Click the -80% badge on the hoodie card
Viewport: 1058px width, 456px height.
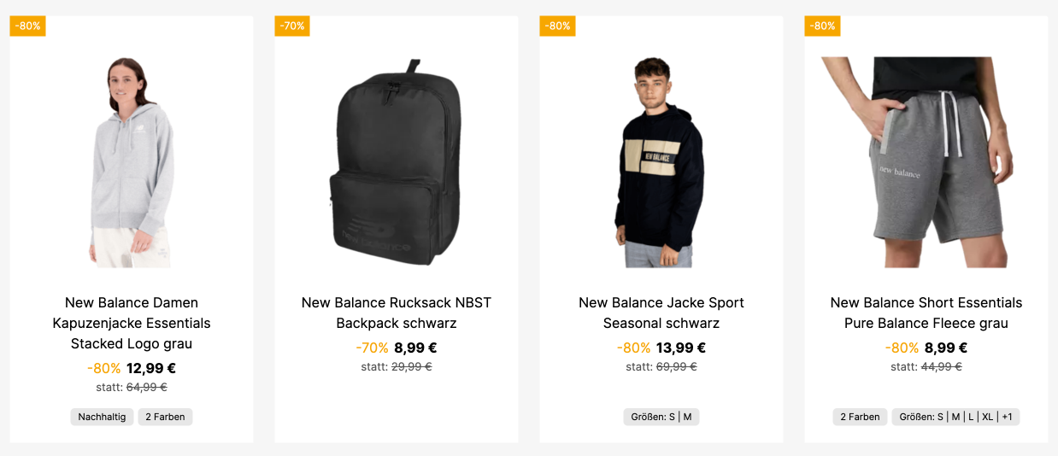tap(27, 26)
